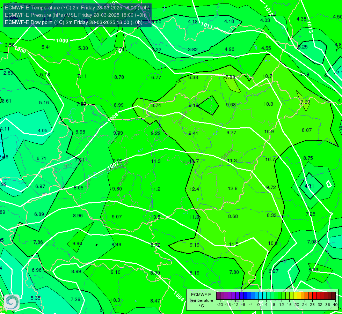This screenshot has width=342, height=314.
Task: Click the Békés region label
Action: [x=227, y=154]
